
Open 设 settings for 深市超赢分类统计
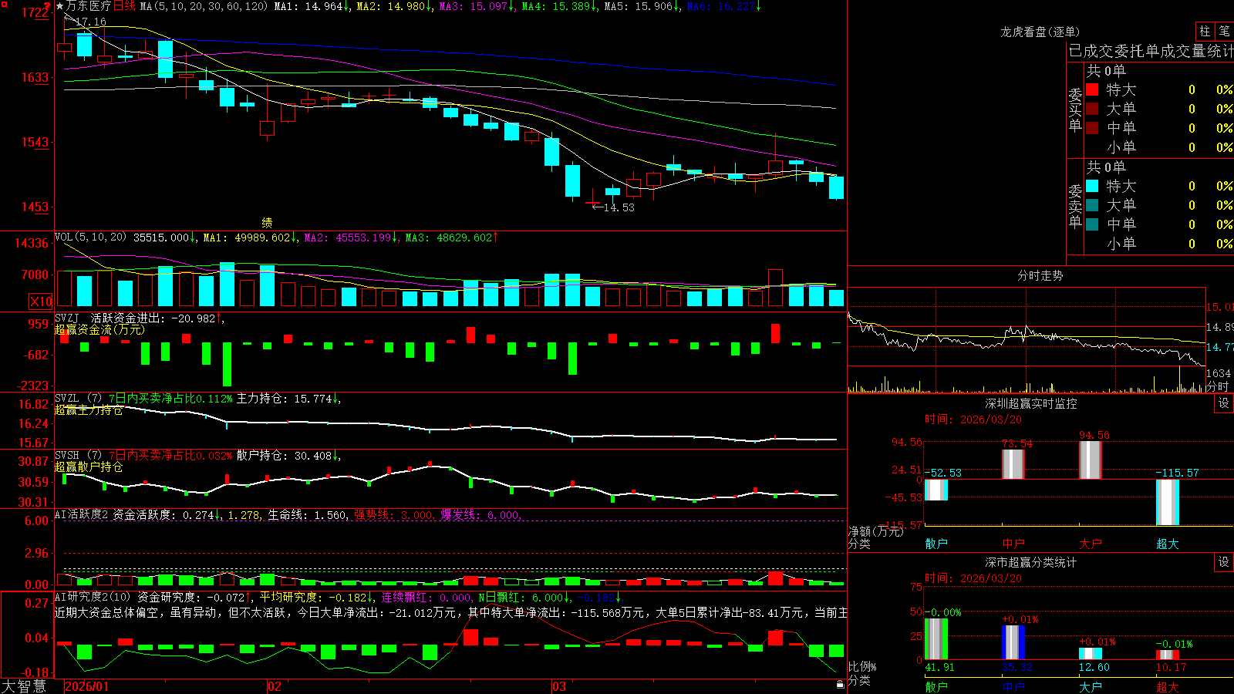point(1224,562)
